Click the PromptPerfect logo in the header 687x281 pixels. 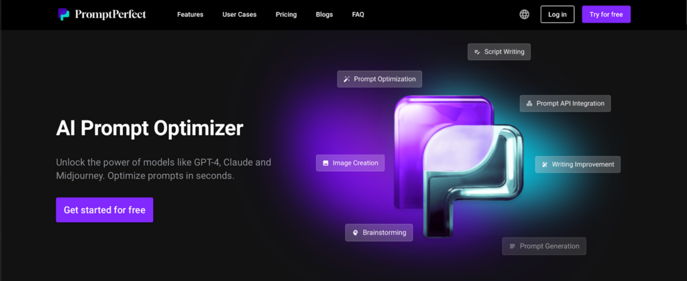point(101,14)
